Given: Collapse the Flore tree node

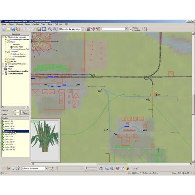Looking at the screenshot, I should click(x=6, y=42).
